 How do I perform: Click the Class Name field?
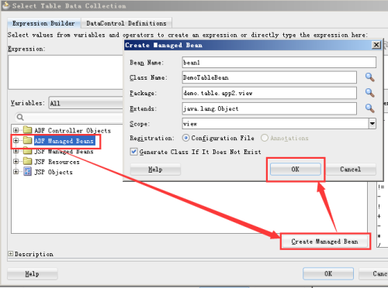click(x=269, y=77)
